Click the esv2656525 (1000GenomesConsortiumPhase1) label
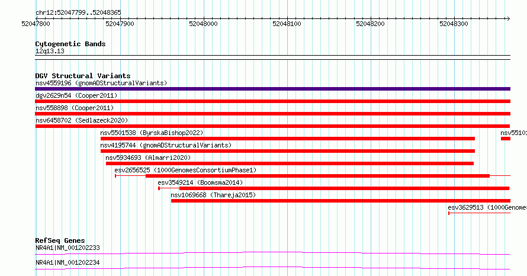Image resolution: width=527 pixels, height=276 pixels. tap(185, 170)
